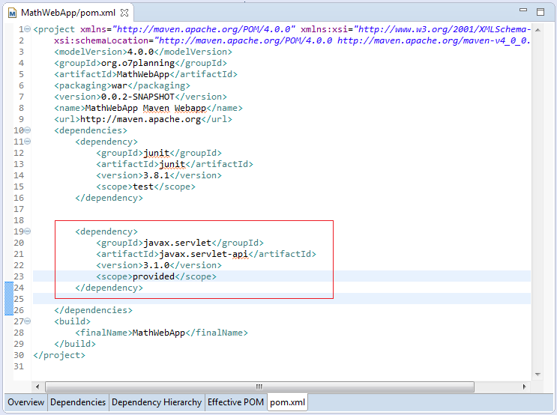This screenshot has width=557, height=415.
Task: Click the 'test' scope value
Action: [x=143, y=187]
